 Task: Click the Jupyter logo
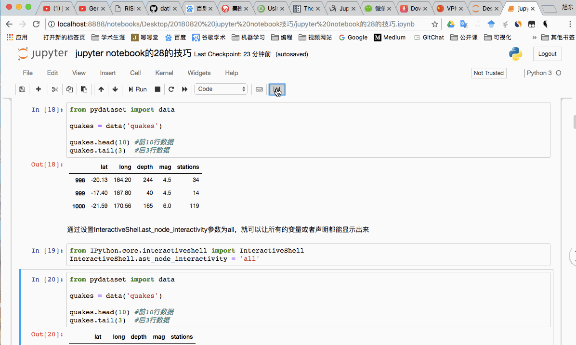click(x=42, y=53)
